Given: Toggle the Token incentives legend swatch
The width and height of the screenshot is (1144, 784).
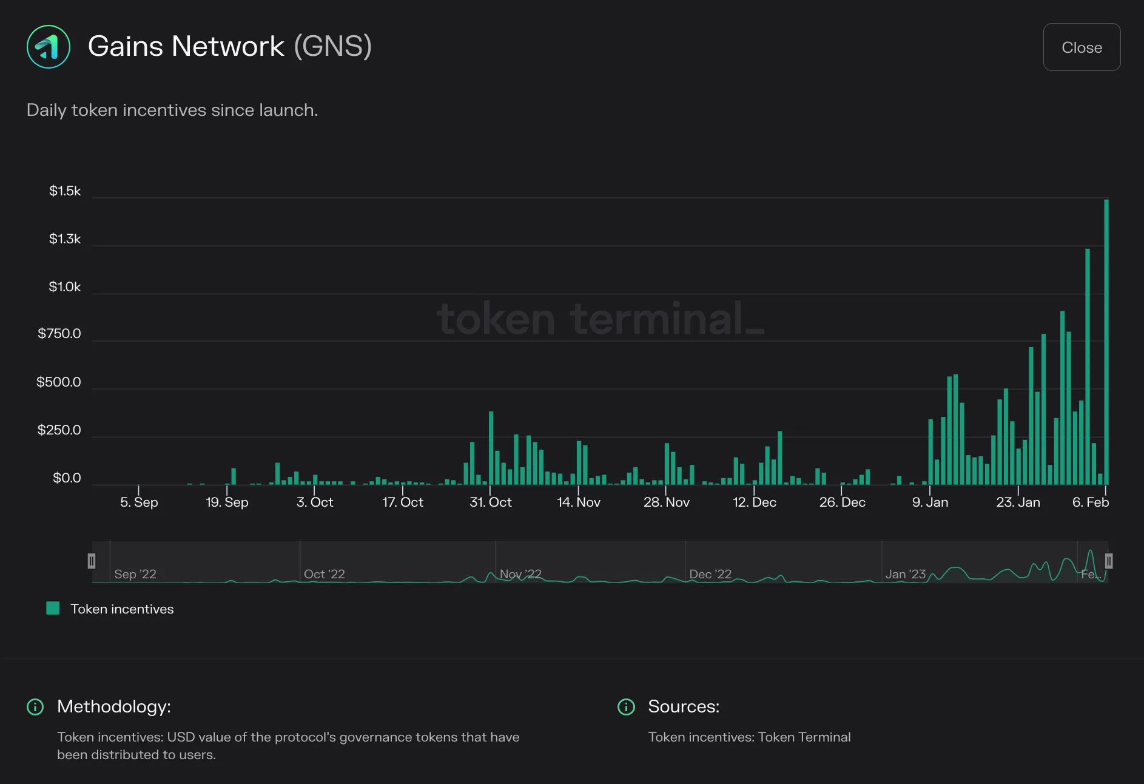Looking at the screenshot, I should coord(53,609).
